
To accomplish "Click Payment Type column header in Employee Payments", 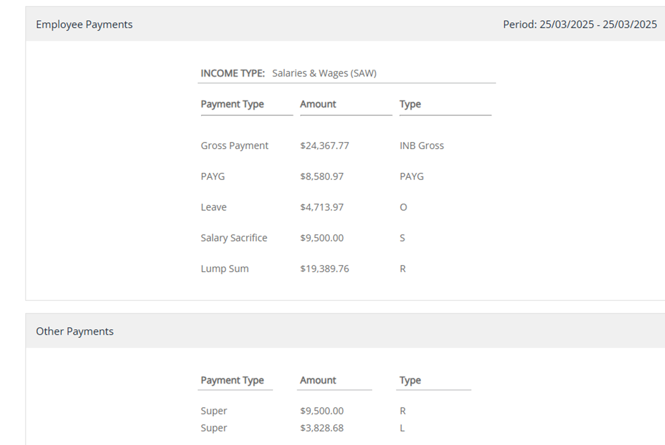I will pos(232,104).
